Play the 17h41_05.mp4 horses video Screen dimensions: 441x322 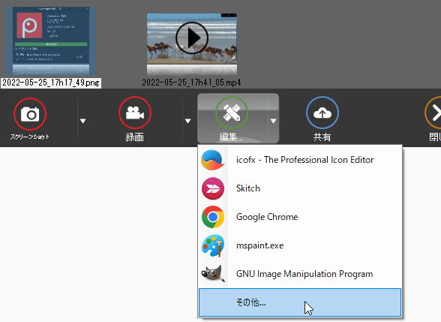pyautogui.click(x=192, y=38)
